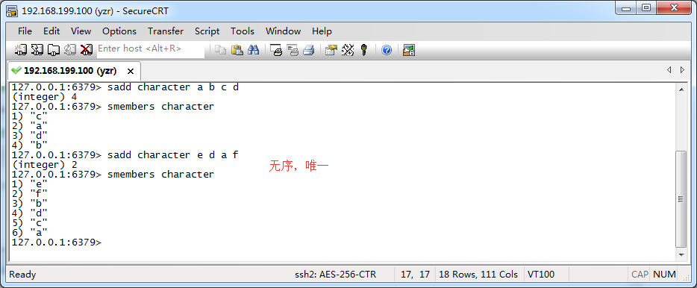Click the "sadd character a b c d" line

tap(125, 87)
